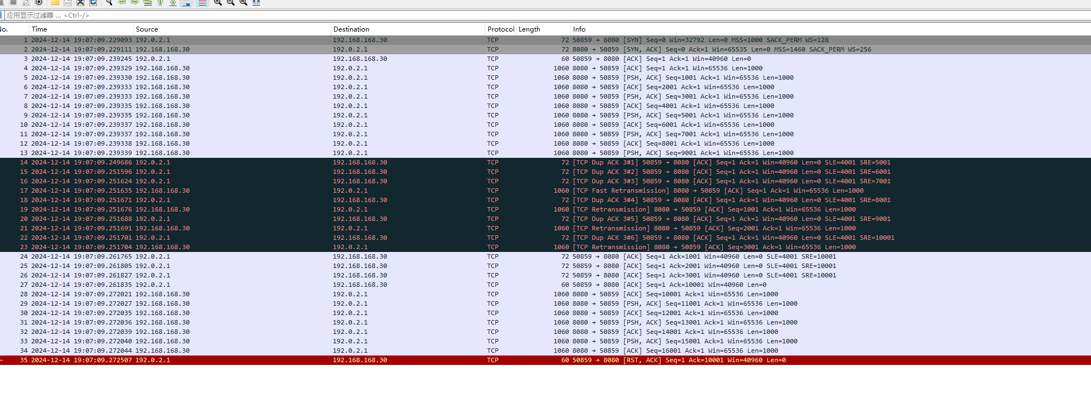Select packet 34 Seq=16001 row

tap(545, 351)
